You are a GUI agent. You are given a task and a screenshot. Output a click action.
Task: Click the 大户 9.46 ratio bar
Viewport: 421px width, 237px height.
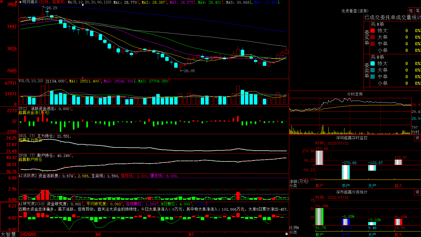pyautogui.click(x=372, y=224)
